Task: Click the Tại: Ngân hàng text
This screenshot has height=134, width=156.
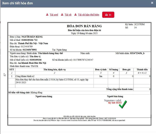Action: pyautogui.click(x=60, y=50)
